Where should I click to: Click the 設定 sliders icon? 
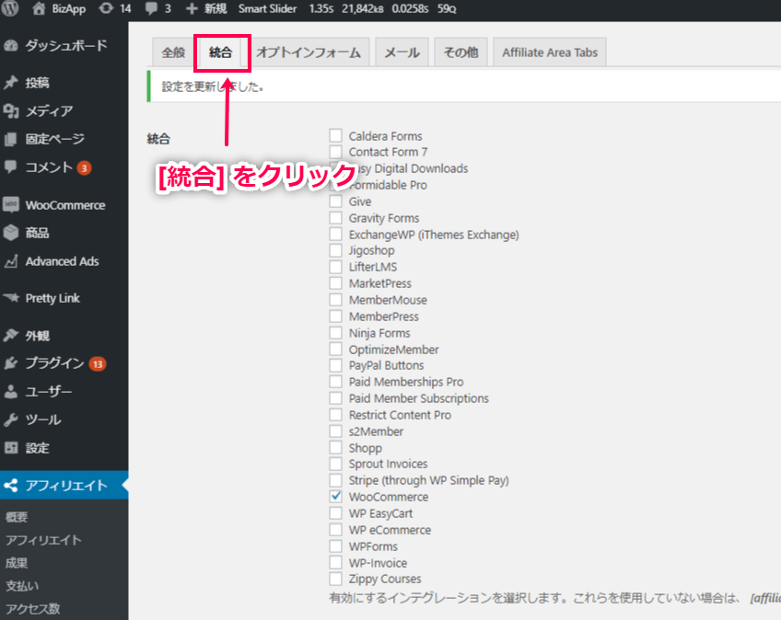coord(11,448)
